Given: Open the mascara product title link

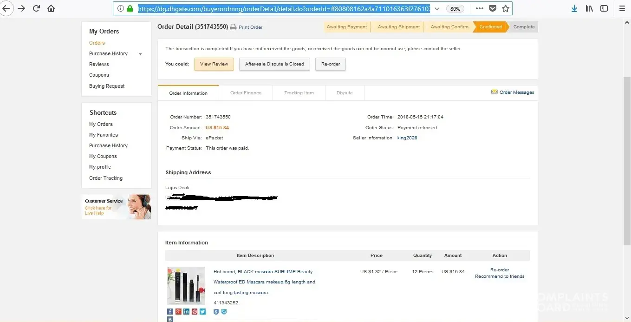Looking at the screenshot, I should 264,282.
